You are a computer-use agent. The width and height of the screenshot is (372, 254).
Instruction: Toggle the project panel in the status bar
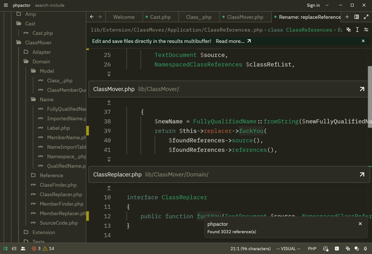(6, 248)
